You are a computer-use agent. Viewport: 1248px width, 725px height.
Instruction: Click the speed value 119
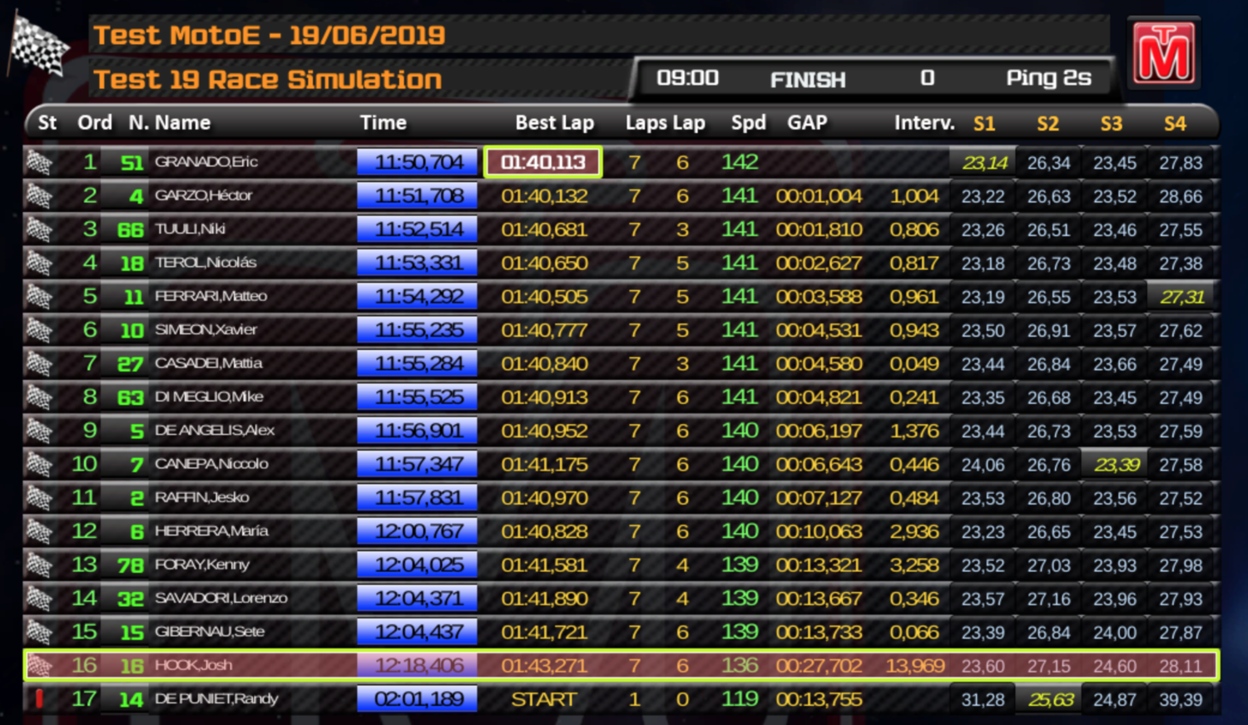click(739, 699)
